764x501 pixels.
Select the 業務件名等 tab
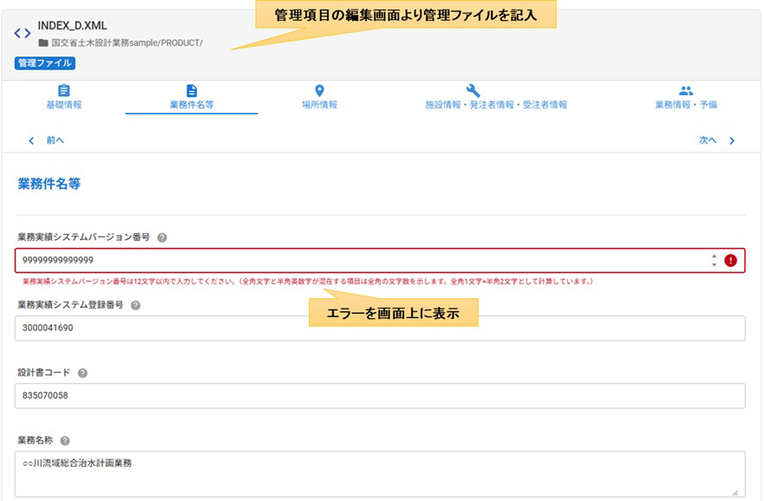pyautogui.click(x=192, y=97)
